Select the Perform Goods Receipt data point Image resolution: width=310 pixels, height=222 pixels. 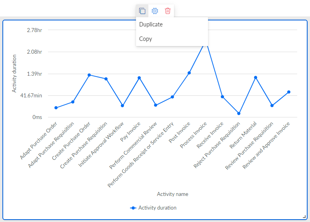point(172,97)
